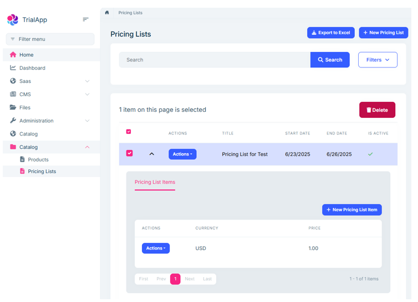418x302 pixels.
Task: Collapse the Catalog folder menu chevron
Action: point(87,147)
